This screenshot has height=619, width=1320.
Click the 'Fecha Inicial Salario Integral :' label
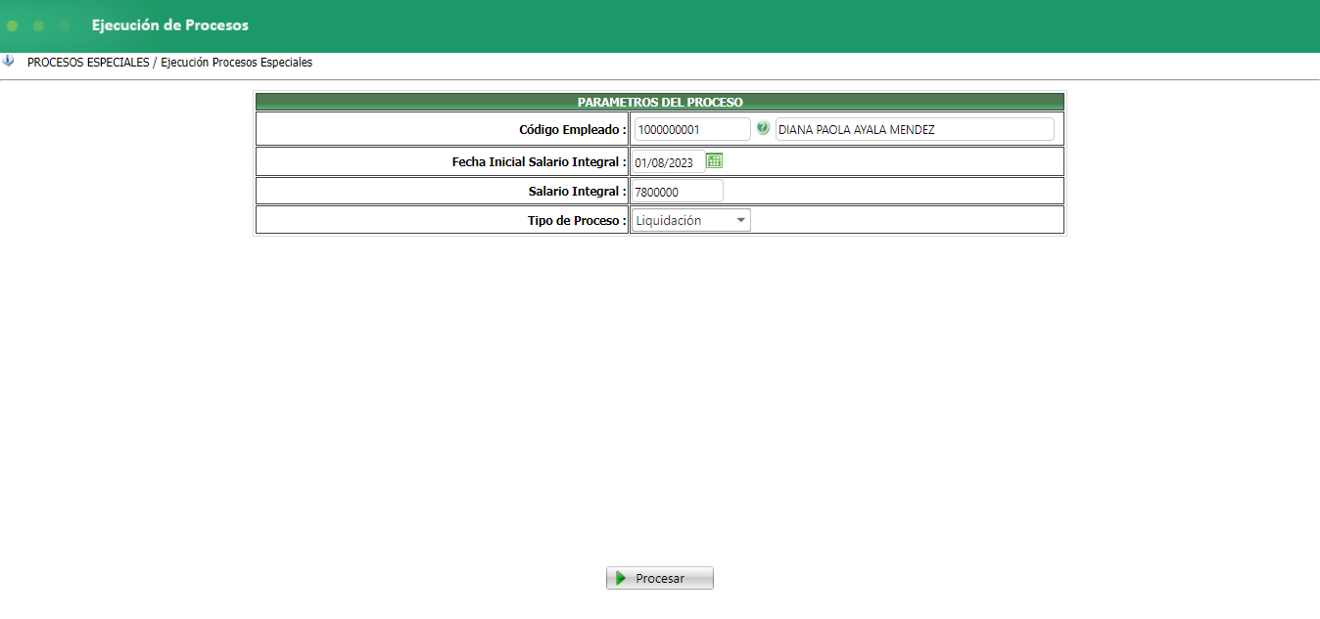pyautogui.click(x=540, y=161)
